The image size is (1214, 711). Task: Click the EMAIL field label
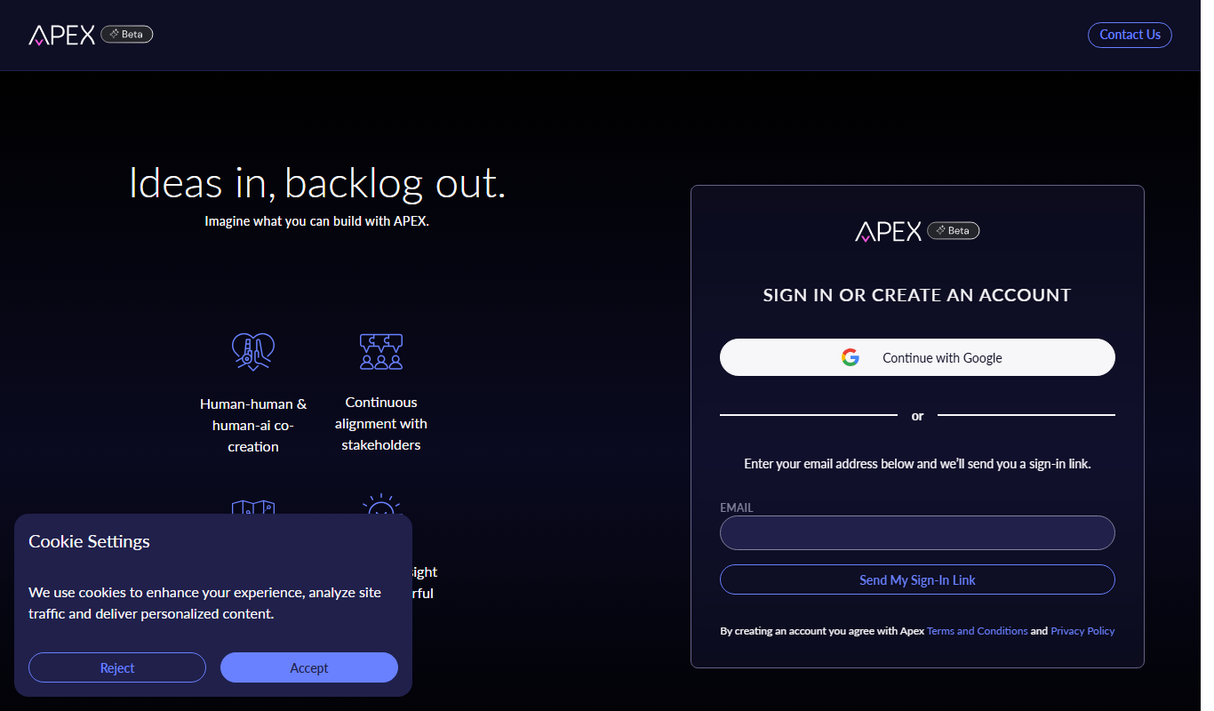click(737, 507)
